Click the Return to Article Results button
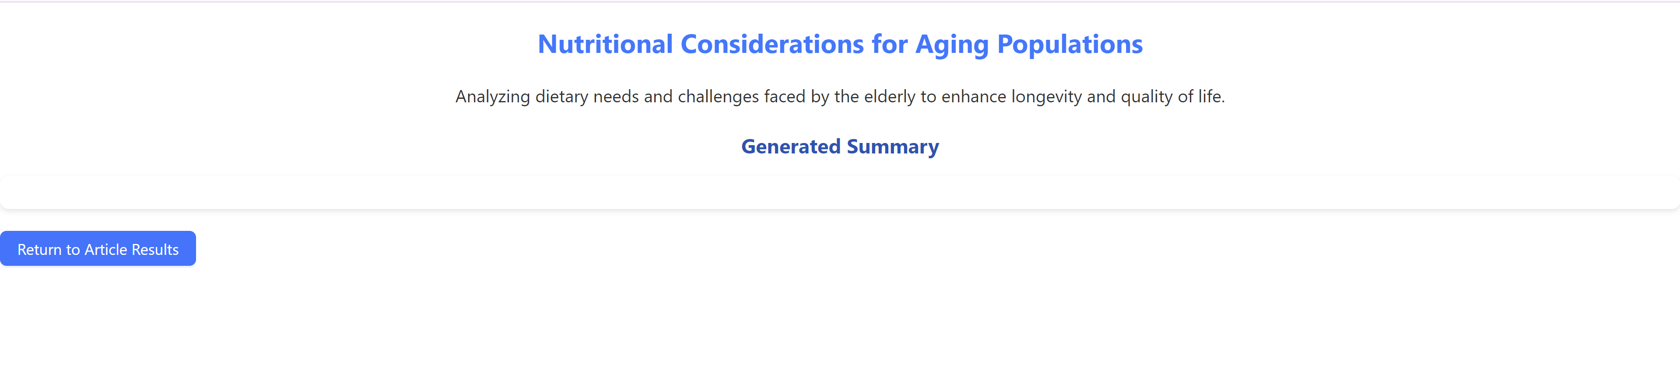 pyautogui.click(x=98, y=249)
